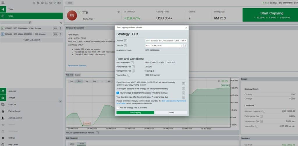This screenshot has width=298, height=146.
Task: Open the Account dropdown in the dialog
Action: (166, 41)
